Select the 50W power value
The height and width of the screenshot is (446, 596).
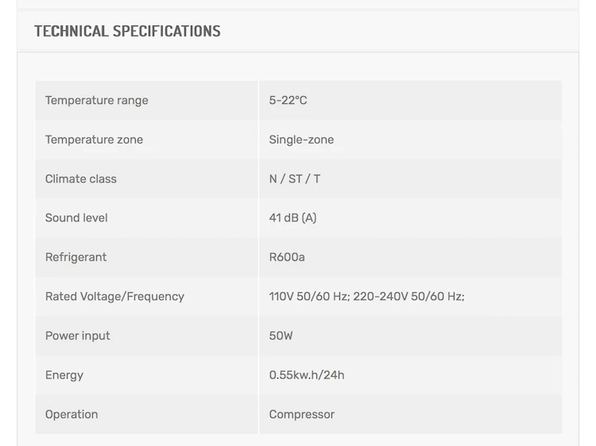click(x=281, y=336)
